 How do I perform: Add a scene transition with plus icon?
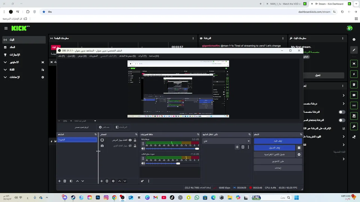[237, 147]
